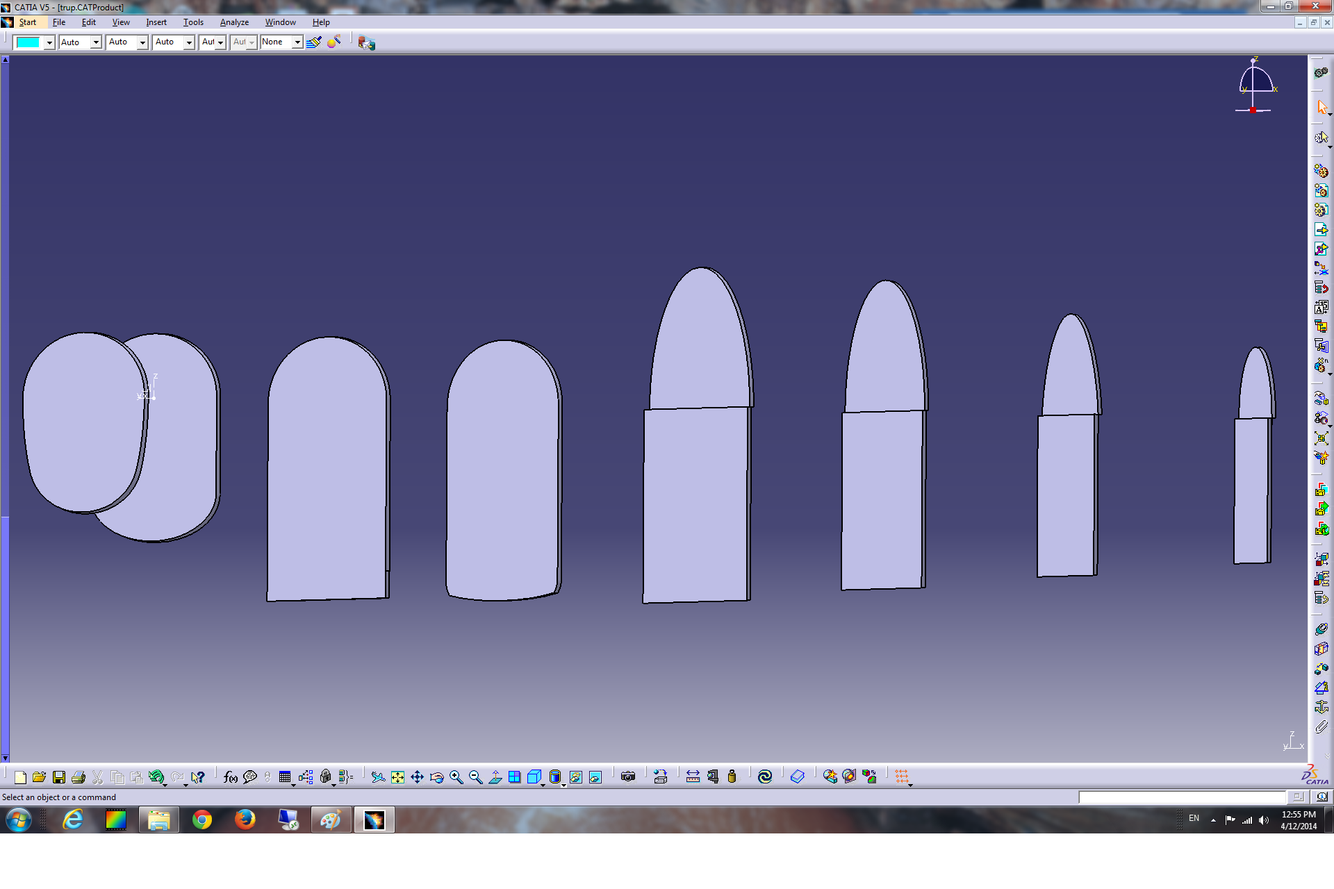This screenshot has width=1334, height=889.
Task: Click the Zoom In magnifier icon
Action: click(456, 777)
